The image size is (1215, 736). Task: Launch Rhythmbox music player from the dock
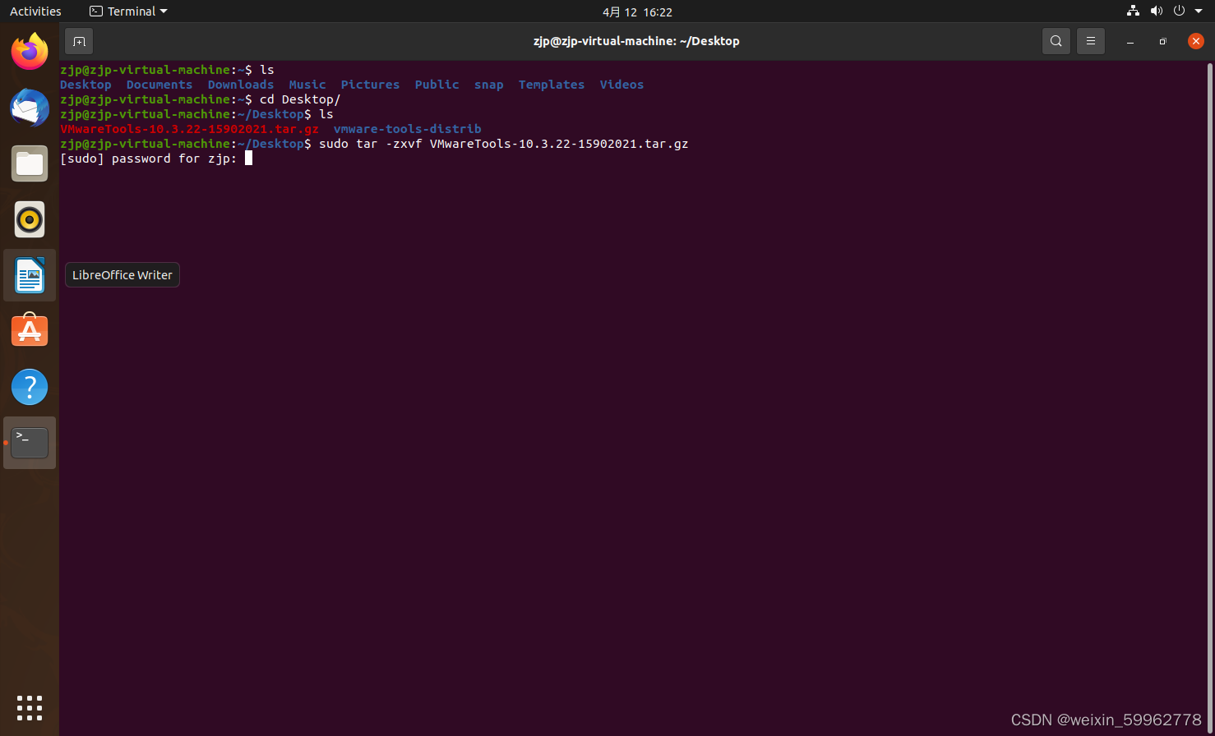(30, 219)
